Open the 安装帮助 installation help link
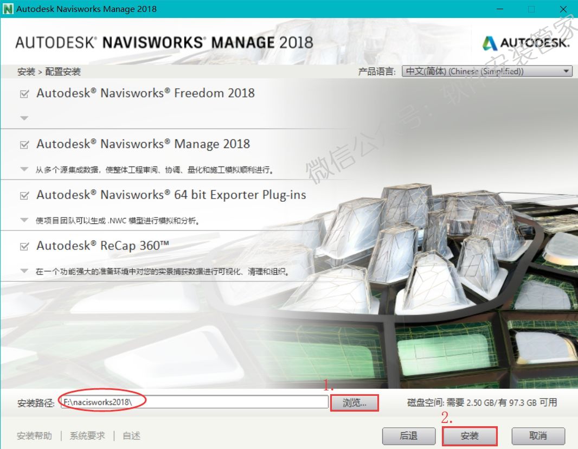The image size is (578, 449). pyautogui.click(x=35, y=436)
